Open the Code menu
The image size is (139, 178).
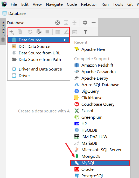tap(72, 4)
